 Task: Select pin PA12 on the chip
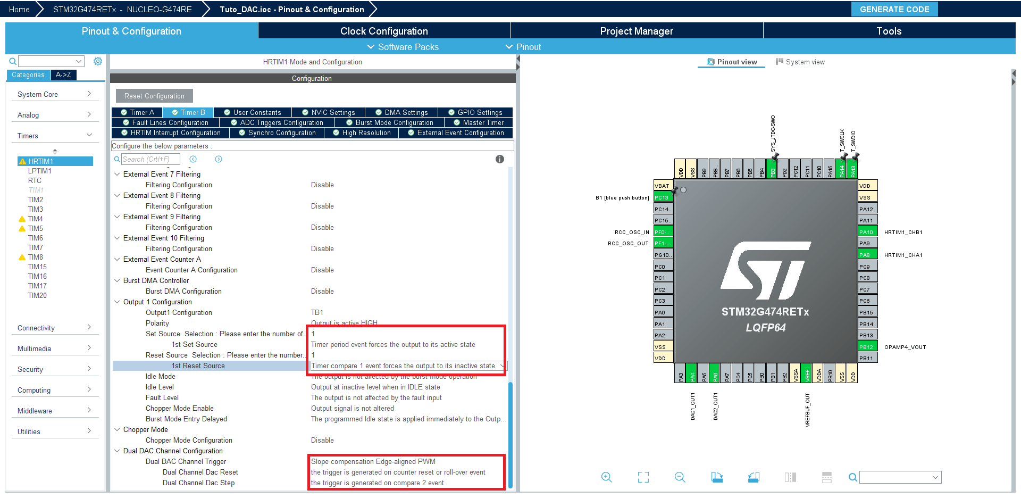click(868, 209)
